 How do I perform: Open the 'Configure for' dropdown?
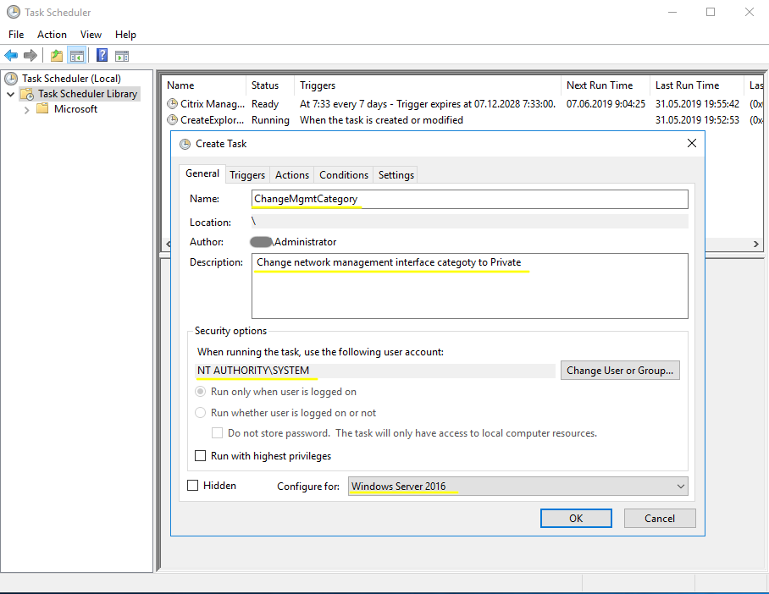click(x=679, y=486)
